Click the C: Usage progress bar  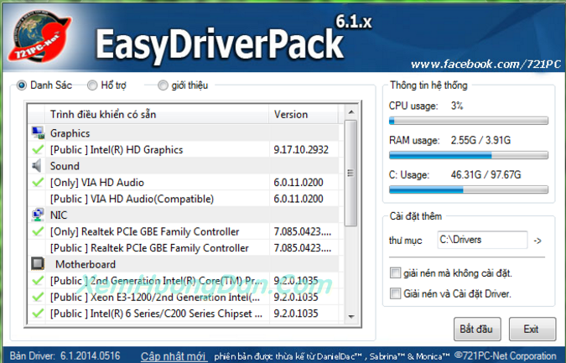click(x=469, y=189)
